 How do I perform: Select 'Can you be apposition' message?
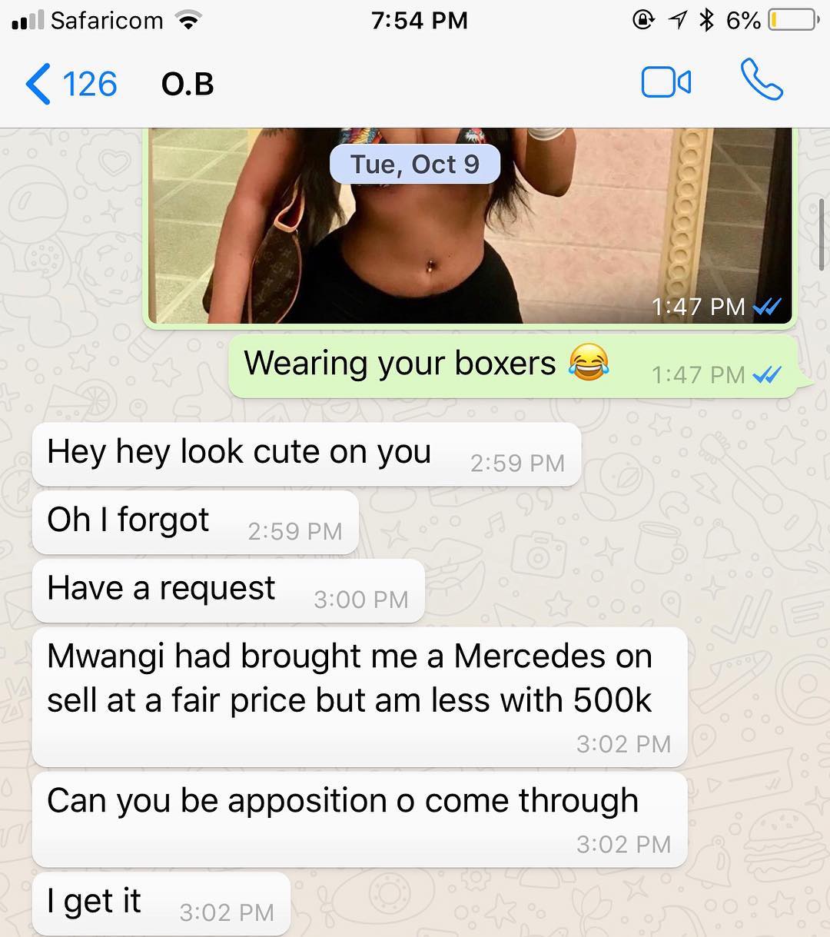[360, 819]
